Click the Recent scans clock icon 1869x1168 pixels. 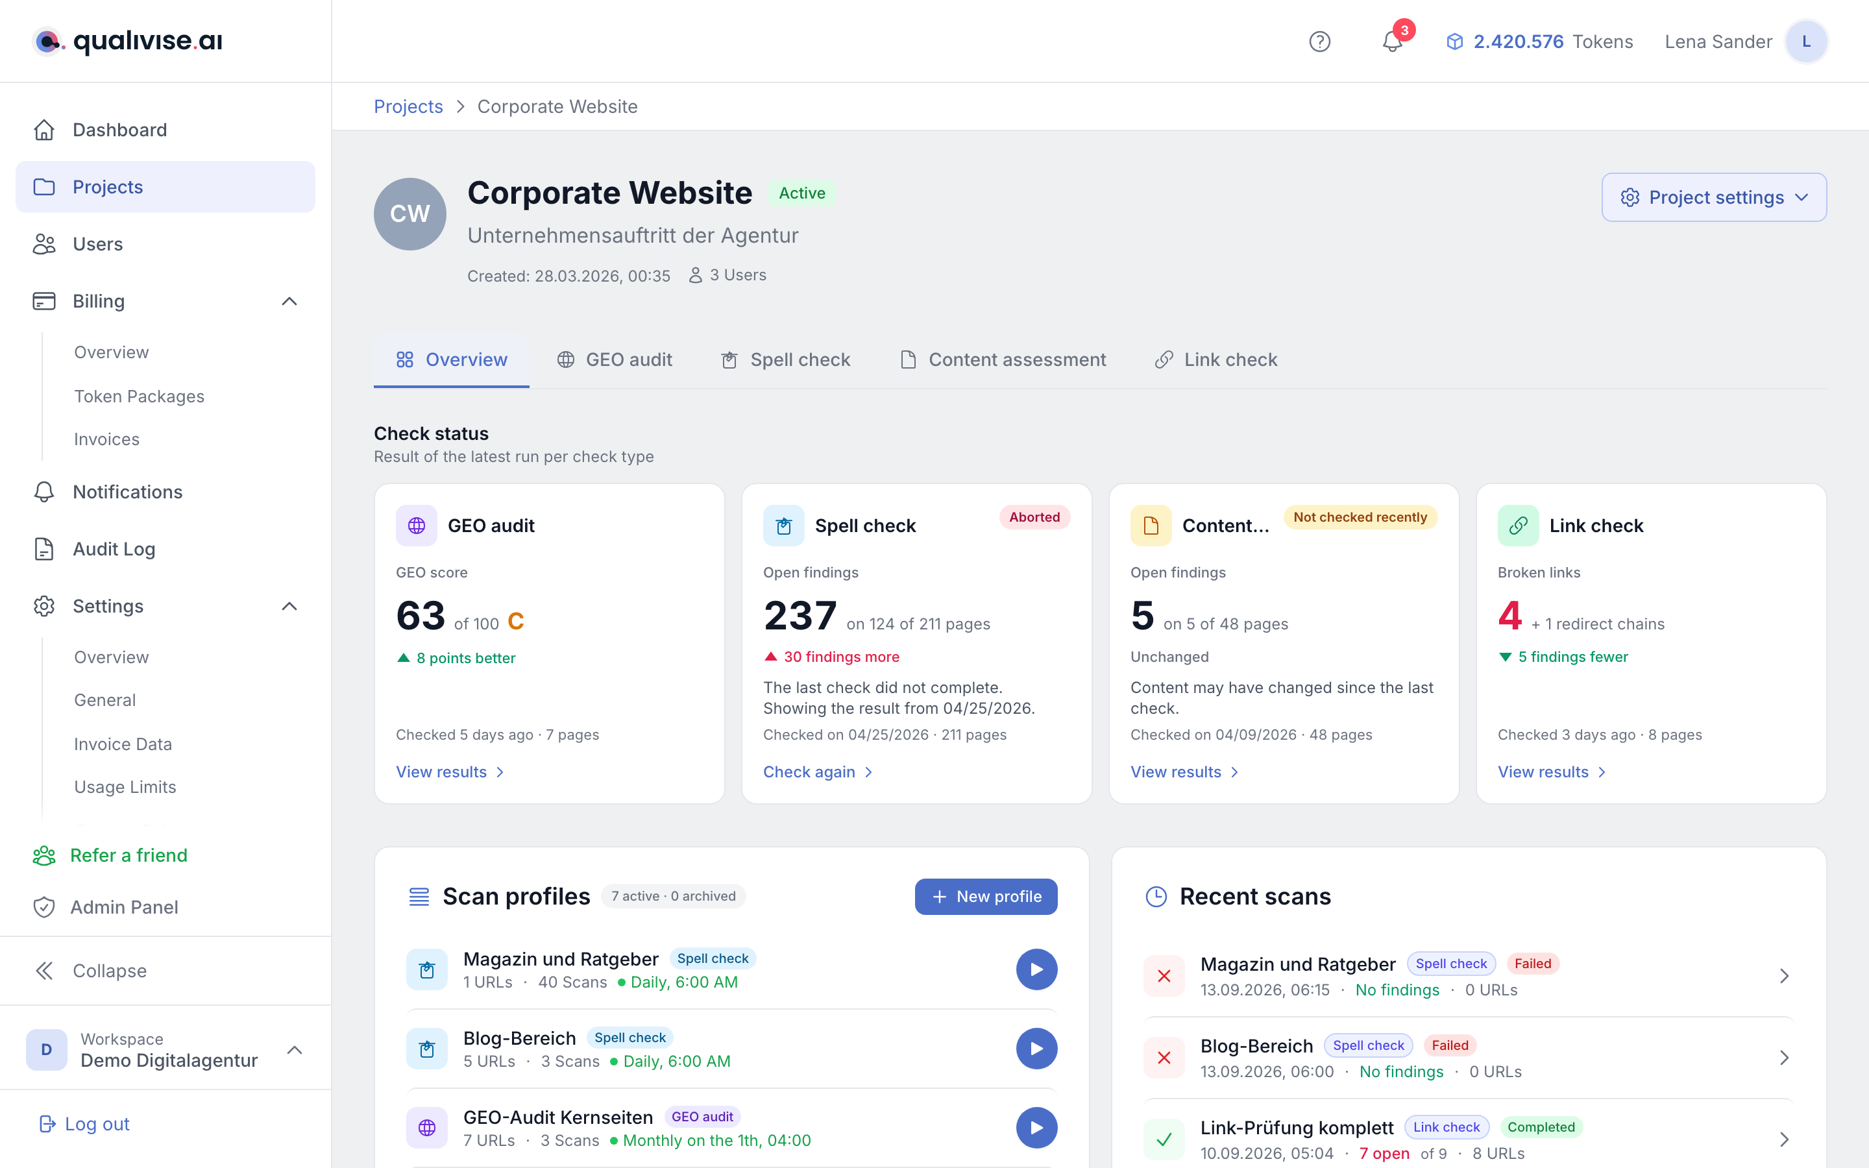coord(1156,896)
